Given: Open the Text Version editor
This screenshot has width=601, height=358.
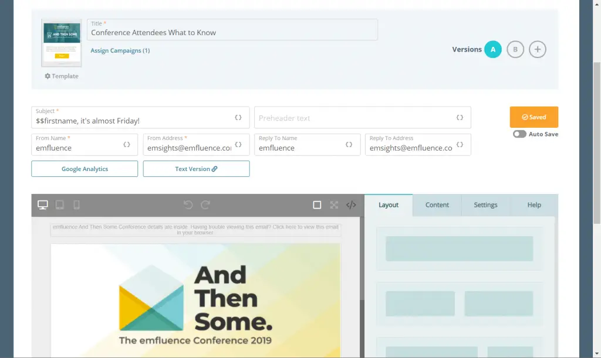Looking at the screenshot, I should click(x=196, y=169).
